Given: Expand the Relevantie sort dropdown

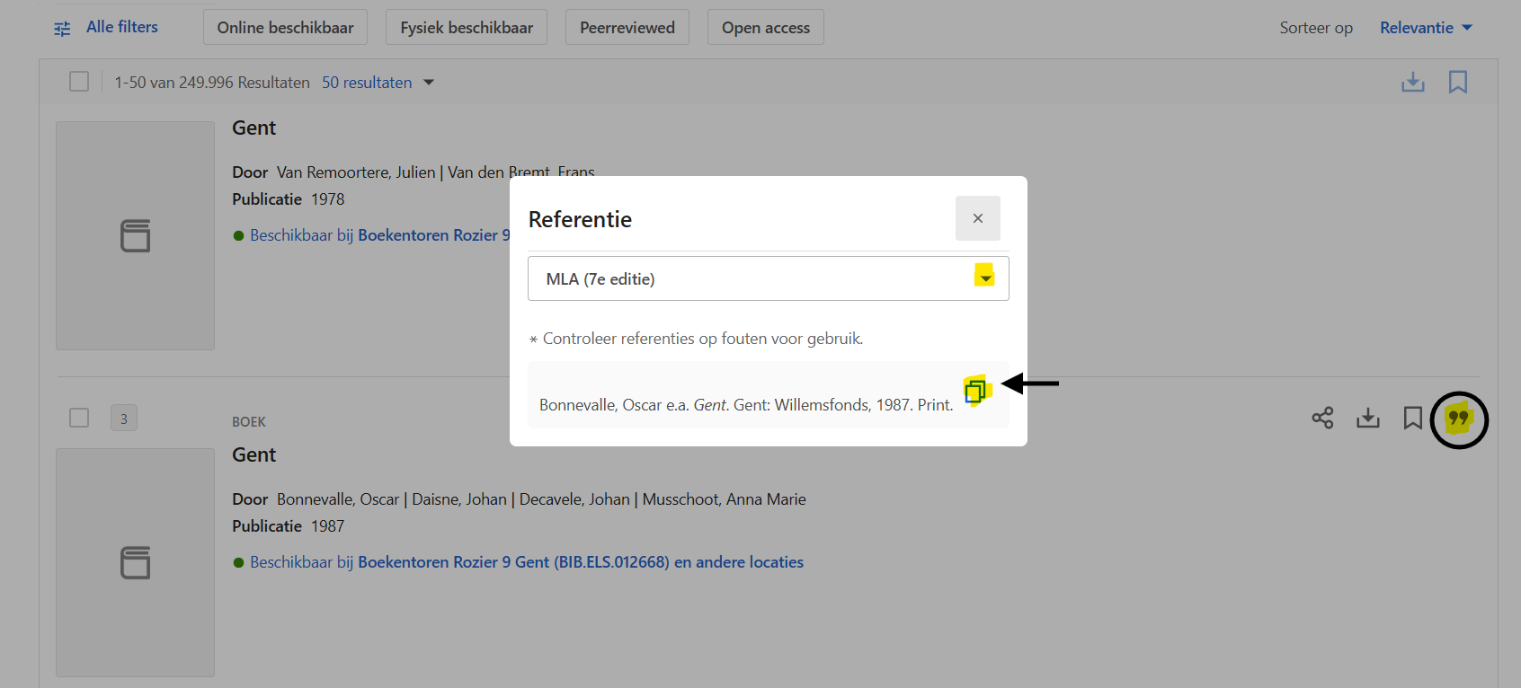Looking at the screenshot, I should click(x=1426, y=28).
